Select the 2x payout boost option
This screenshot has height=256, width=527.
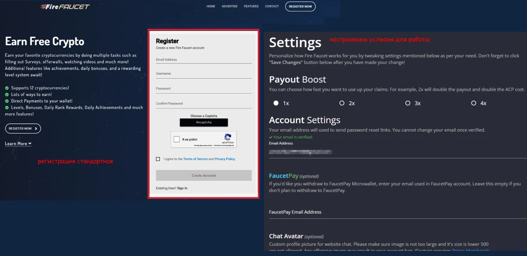click(342, 103)
